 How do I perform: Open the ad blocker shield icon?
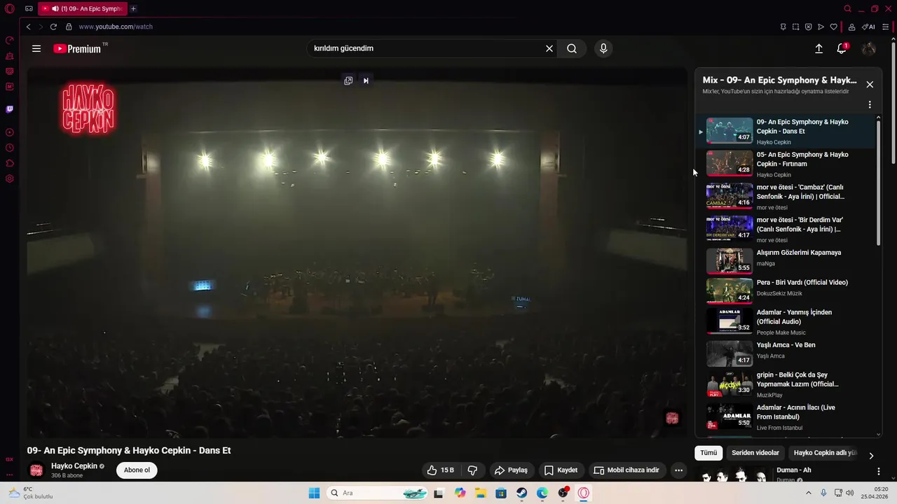pyautogui.click(x=808, y=27)
